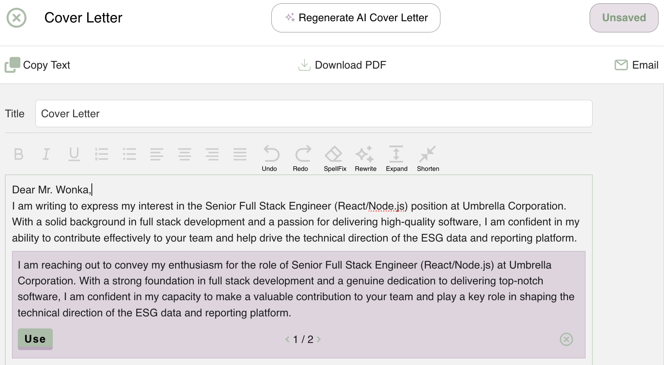The width and height of the screenshot is (664, 365).
Task: Use the suggested rewrite
Action: 35,339
